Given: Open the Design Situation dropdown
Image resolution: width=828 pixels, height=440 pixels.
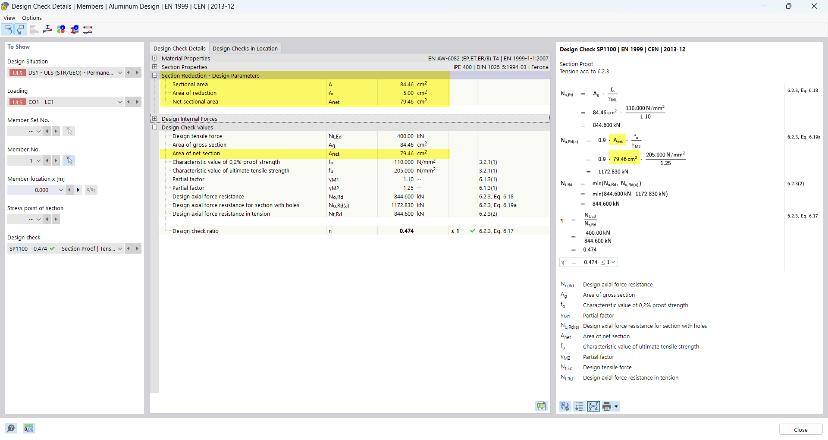Looking at the screenshot, I should click(x=120, y=72).
